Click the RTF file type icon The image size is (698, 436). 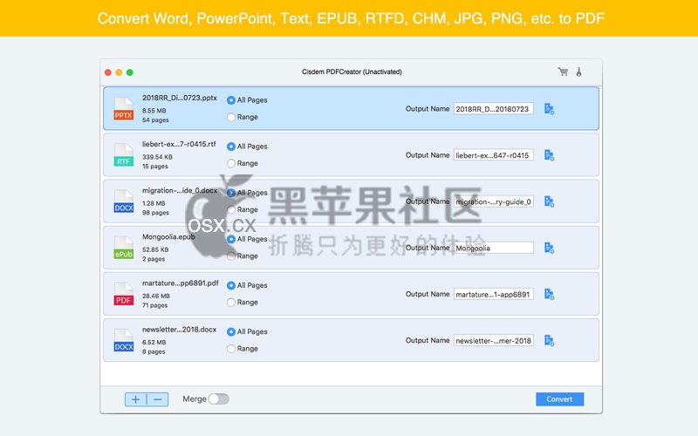[x=123, y=155]
